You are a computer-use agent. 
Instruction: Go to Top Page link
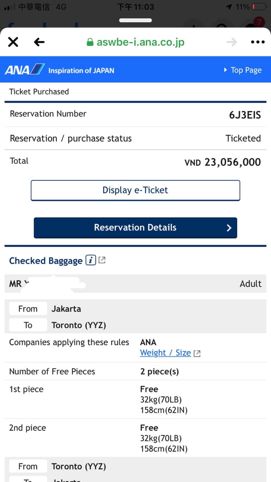point(246,70)
